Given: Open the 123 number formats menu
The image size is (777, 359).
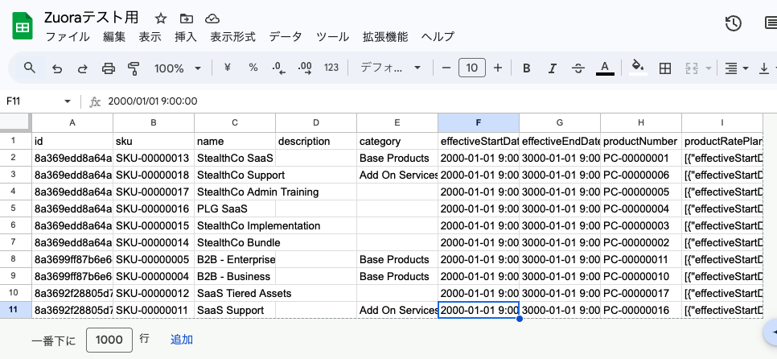Looking at the screenshot, I should [331, 68].
